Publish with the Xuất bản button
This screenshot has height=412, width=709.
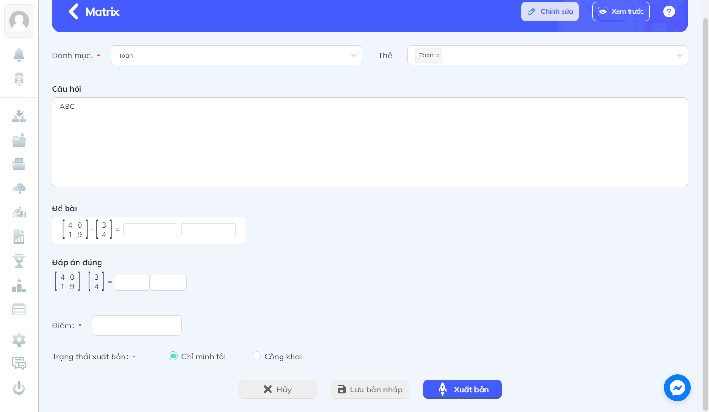click(462, 390)
